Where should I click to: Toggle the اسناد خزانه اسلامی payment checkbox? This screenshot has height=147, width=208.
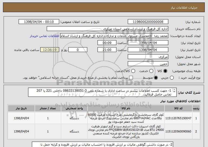click(131, 78)
